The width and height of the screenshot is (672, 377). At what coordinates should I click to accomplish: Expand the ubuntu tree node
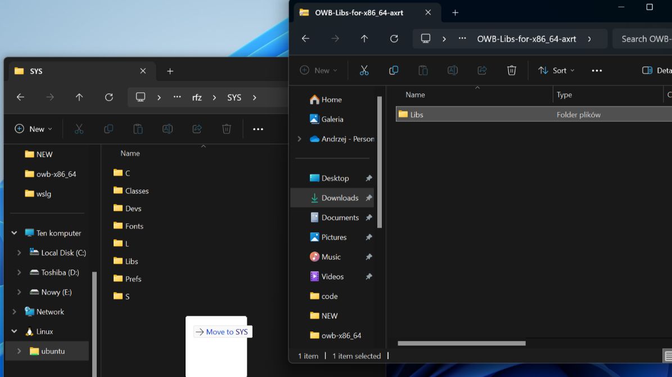[x=19, y=351]
